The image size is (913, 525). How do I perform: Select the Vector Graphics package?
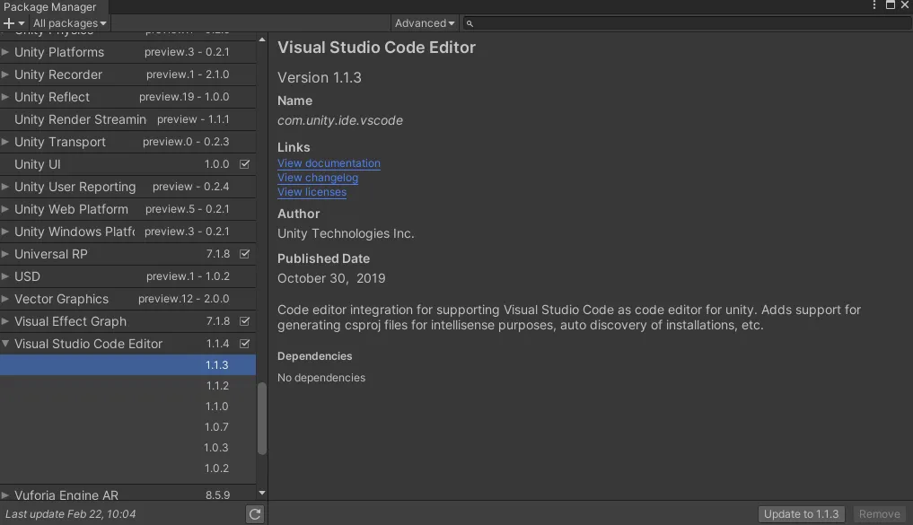coord(61,299)
